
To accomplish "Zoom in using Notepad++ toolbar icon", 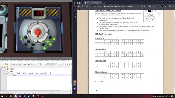I will pyautogui.click(x=34, y=64).
